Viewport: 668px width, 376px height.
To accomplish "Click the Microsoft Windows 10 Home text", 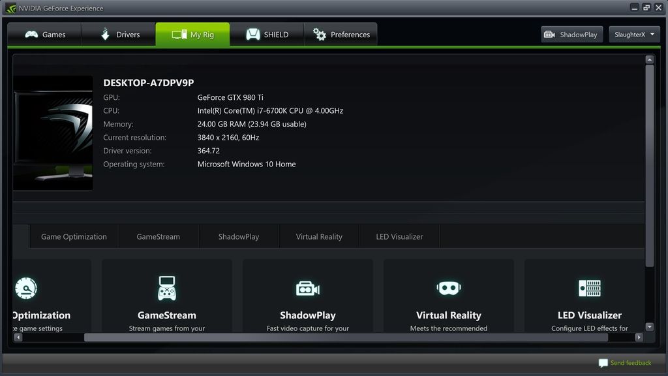I will [247, 164].
